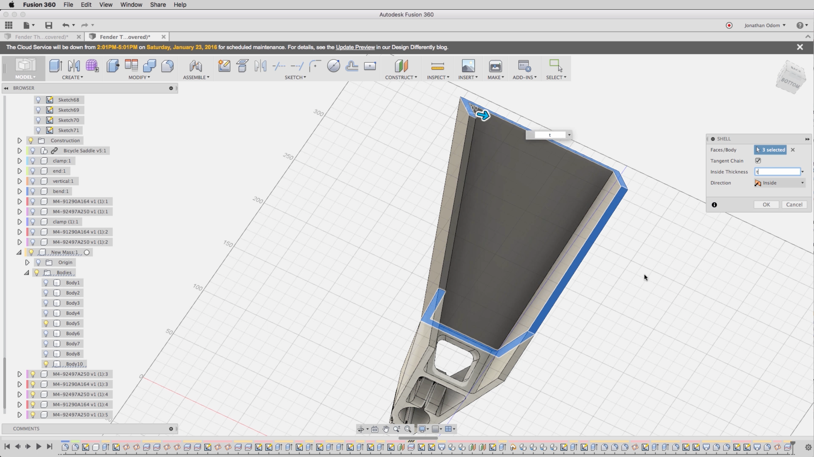This screenshot has width=814, height=457.
Task: Click the timeline Play button
Action: [38, 447]
